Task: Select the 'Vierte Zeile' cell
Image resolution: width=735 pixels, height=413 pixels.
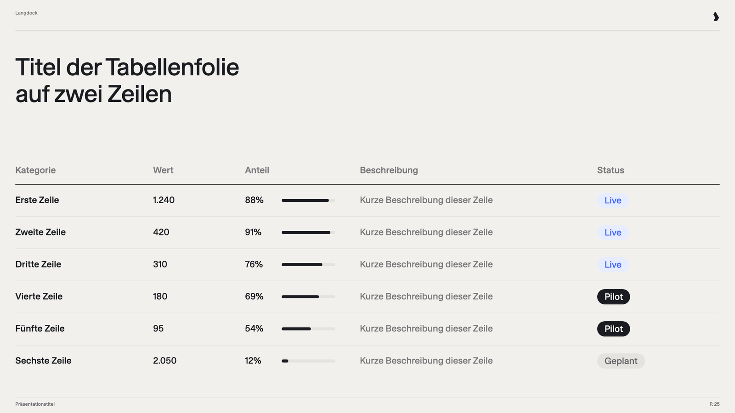Action: (39, 296)
